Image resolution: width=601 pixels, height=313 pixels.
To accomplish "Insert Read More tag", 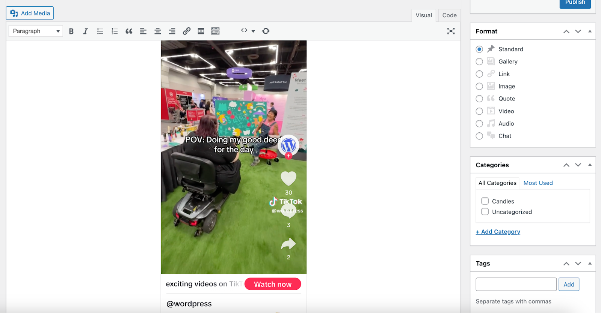I will click(x=201, y=31).
